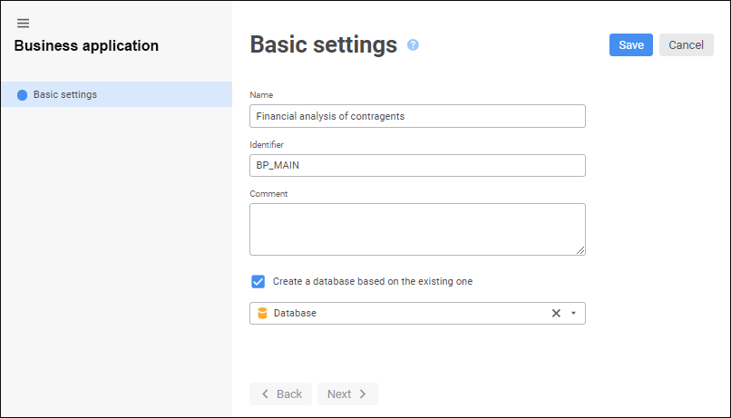Cancel the business application setup

point(686,45)
